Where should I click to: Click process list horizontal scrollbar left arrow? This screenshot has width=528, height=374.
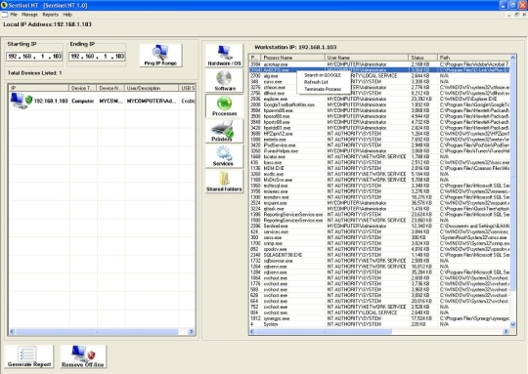(252, 332)
